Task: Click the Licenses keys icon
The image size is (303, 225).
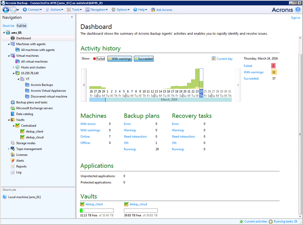Action: (x=13, y=155)
